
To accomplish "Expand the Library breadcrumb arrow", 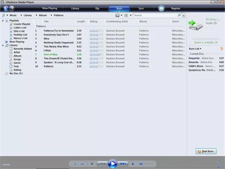I will [x=21, y=15].
